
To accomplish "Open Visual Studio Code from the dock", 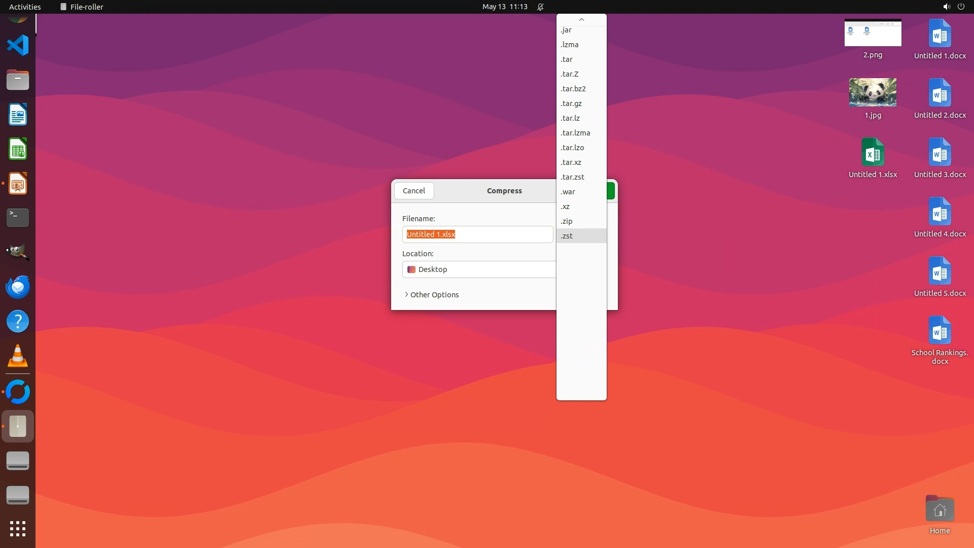I will [x=18, y=46].
